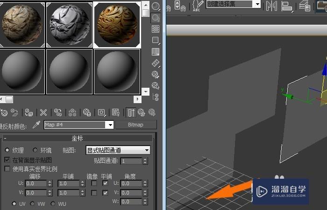The width and height of the screenshot is (327, 210).
Task: Select the WU radio button
Action: click(x=53, y=203)
